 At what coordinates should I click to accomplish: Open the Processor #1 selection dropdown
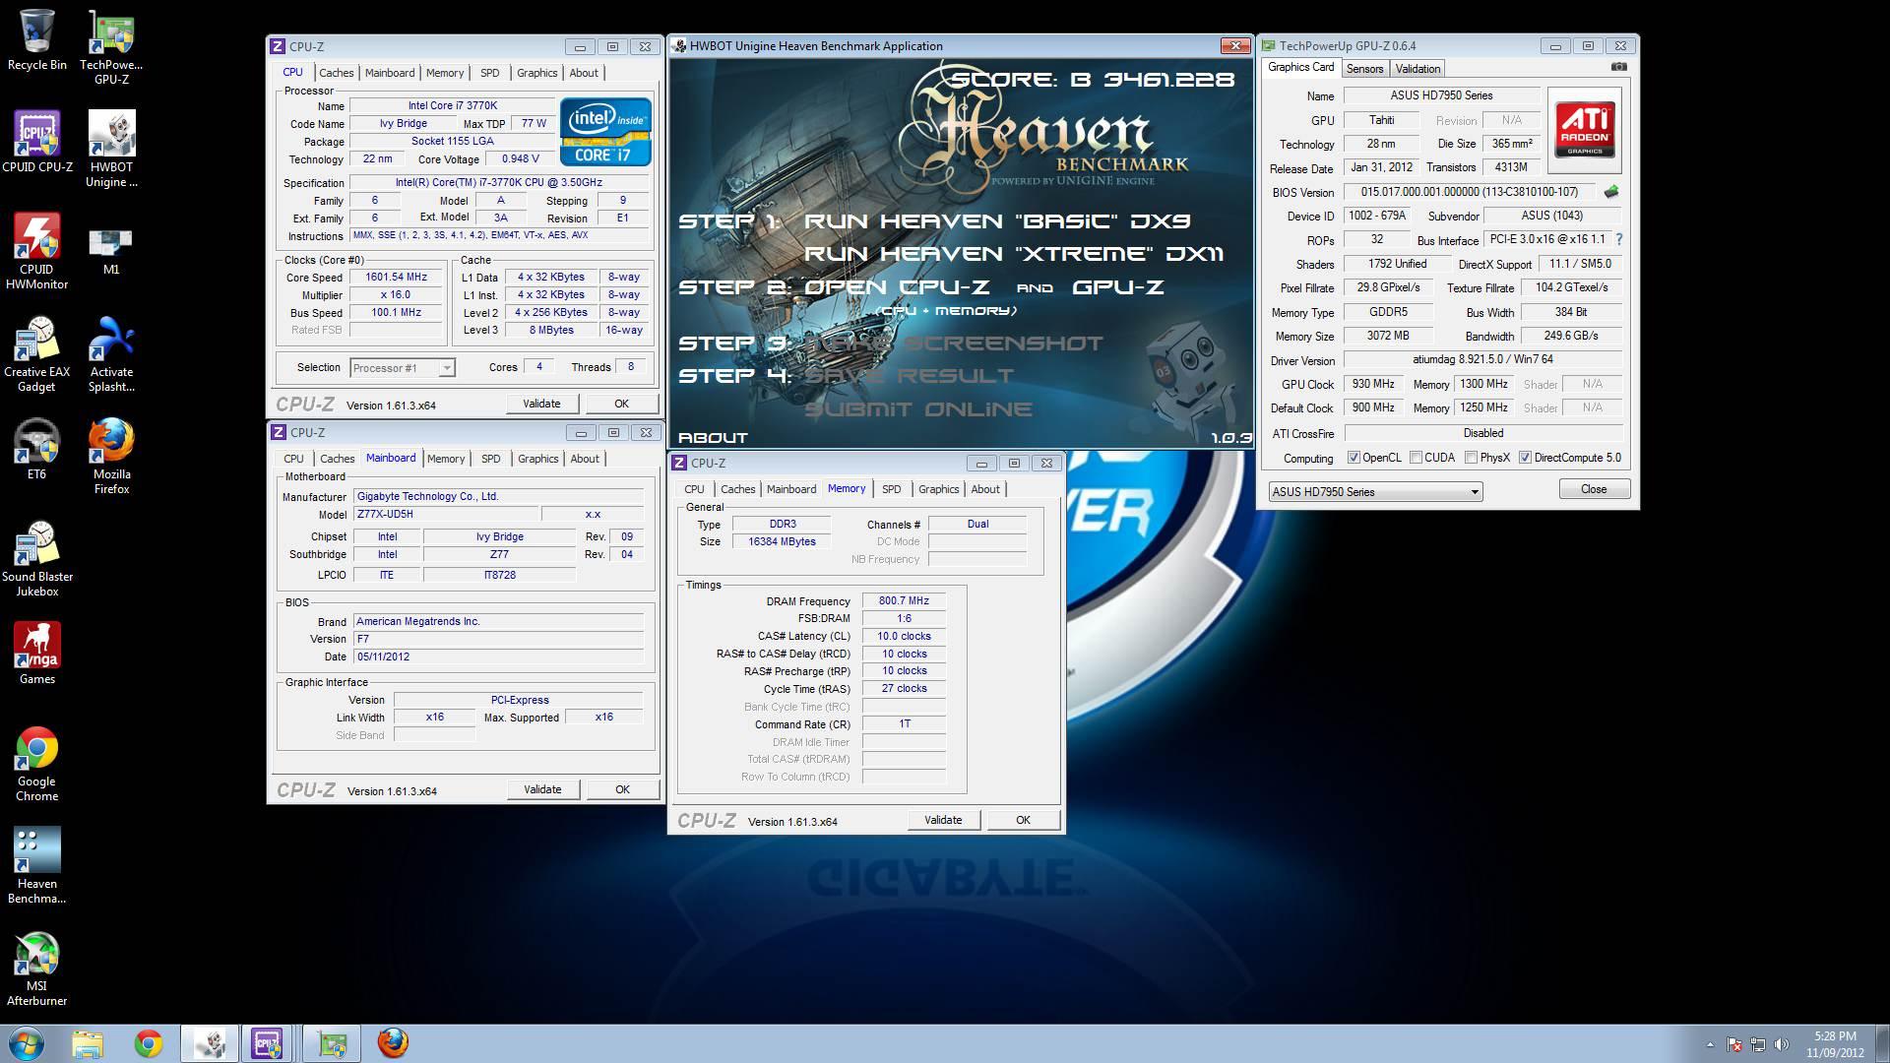point(402,367)
